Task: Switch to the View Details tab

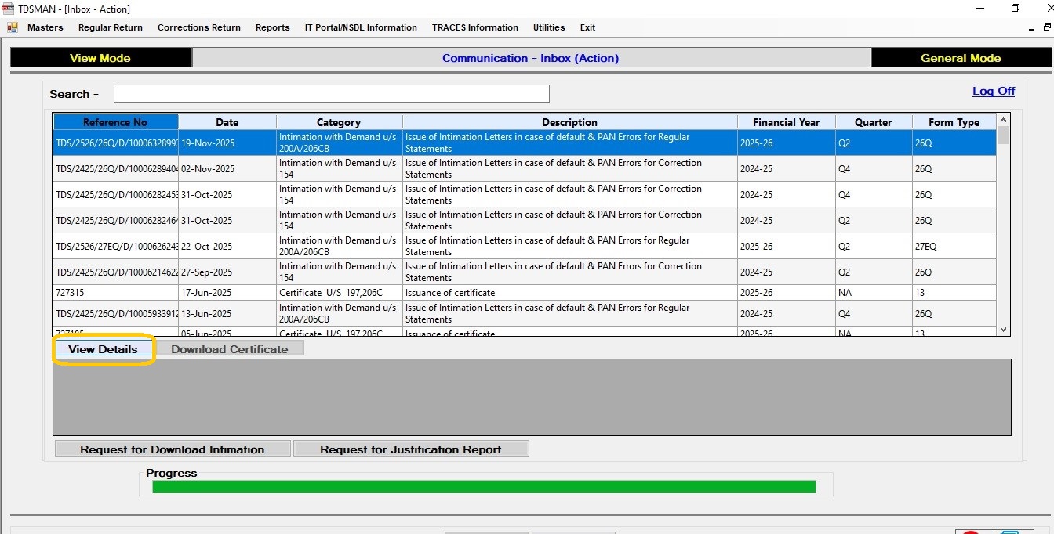Action: click(x=103, y=349)
